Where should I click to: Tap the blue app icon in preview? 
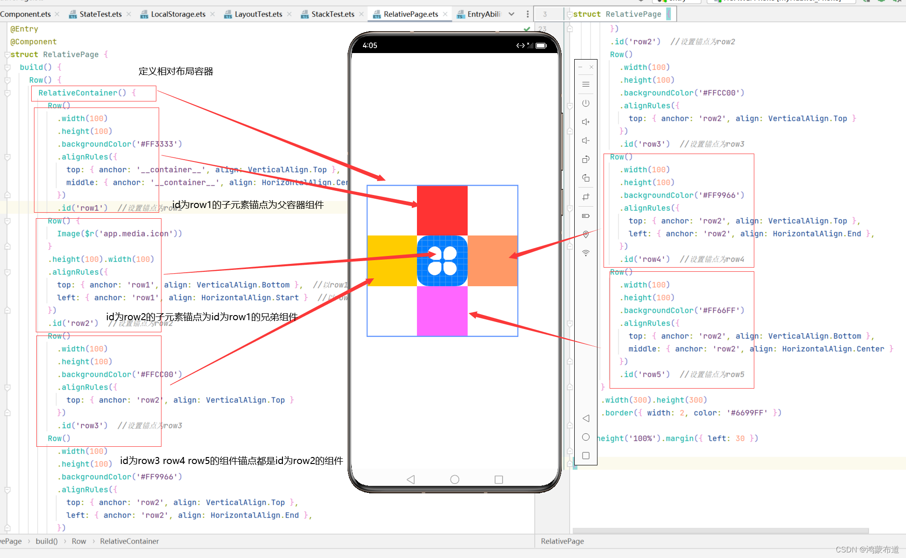point(442,261)
